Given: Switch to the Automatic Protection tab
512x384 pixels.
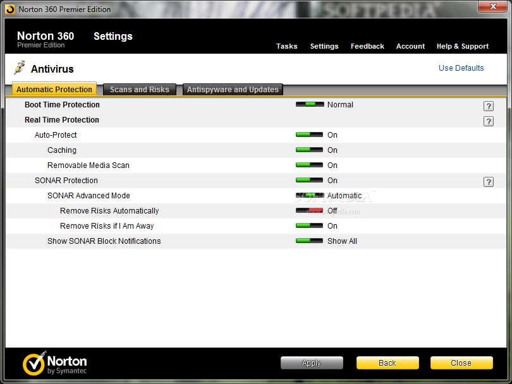Looking at the screenshot, I should (54, 89).
